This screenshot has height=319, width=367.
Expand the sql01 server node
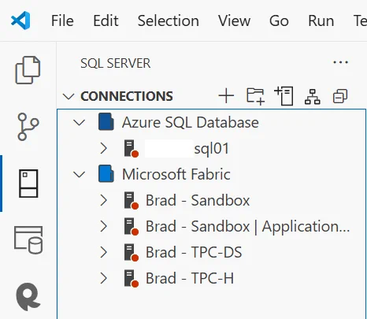coord(104,148)
